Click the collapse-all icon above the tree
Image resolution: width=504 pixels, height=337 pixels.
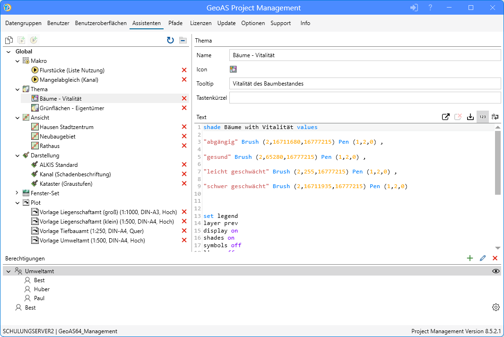tap(182, 41)
